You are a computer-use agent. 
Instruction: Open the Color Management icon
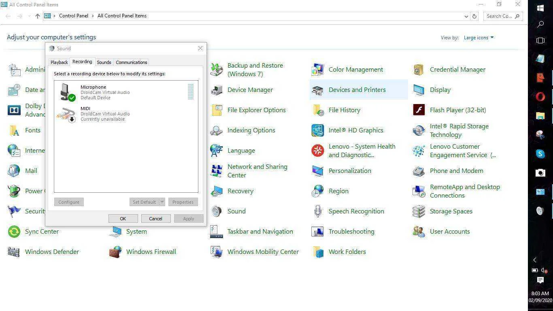pos(318,70)
